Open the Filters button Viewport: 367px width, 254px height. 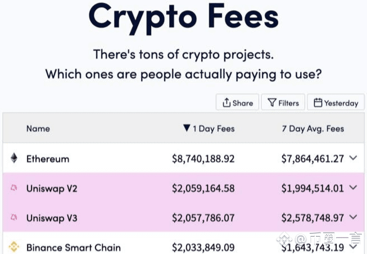coord(283,102)
